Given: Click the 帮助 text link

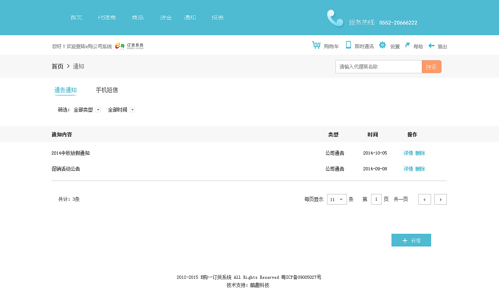Looking at the screenshot, I should click(x=418, y=47).
